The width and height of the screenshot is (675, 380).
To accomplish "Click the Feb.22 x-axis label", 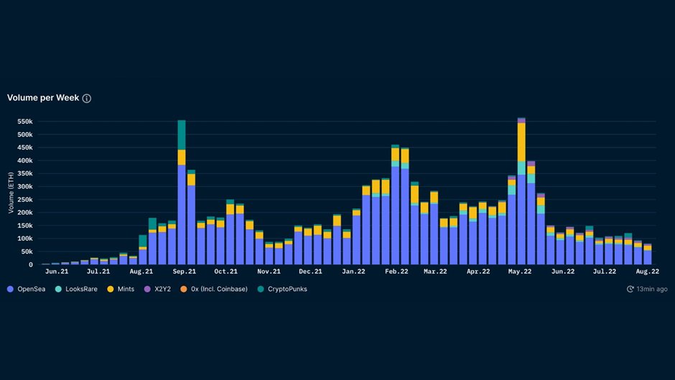I will [396, 272].
